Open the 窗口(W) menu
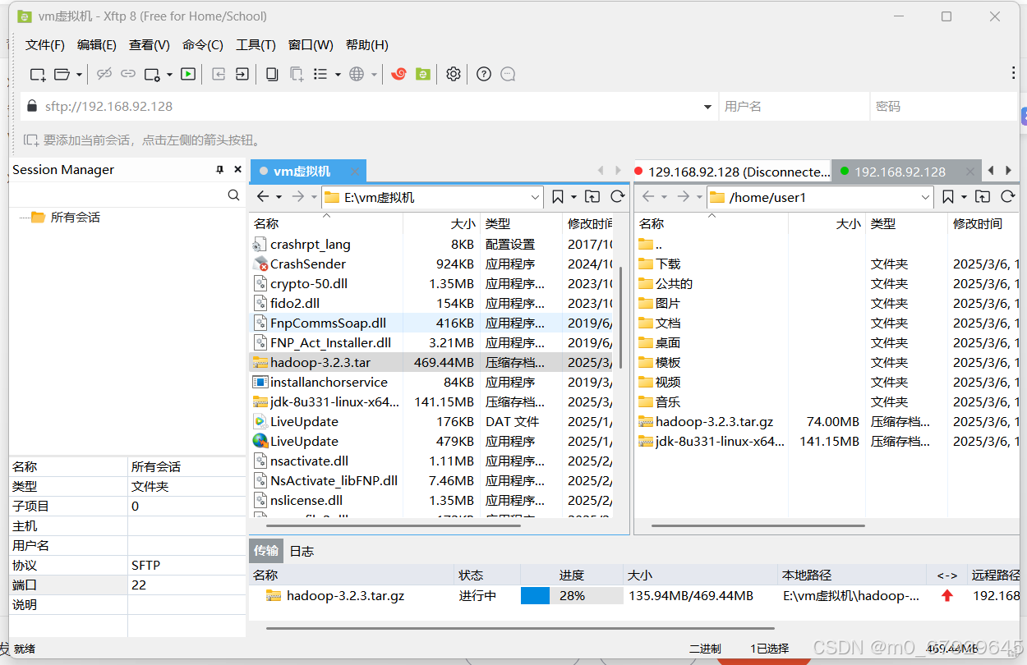 311,45
